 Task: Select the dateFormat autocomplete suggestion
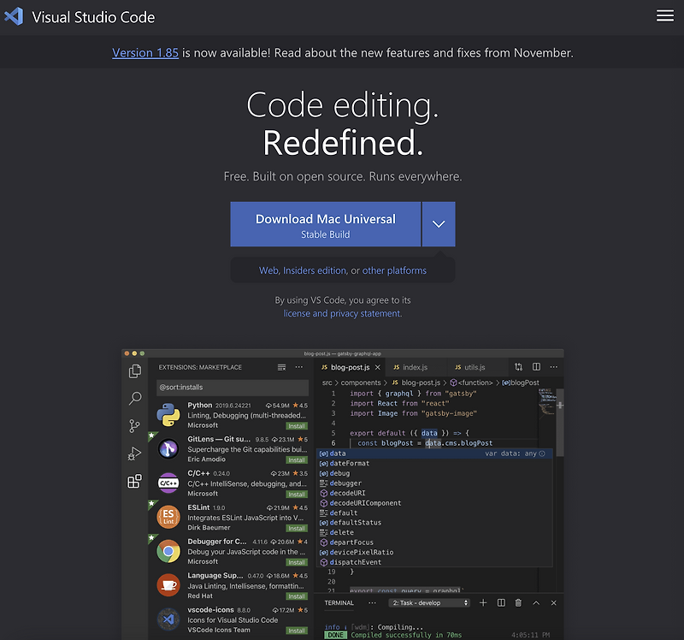click(435, 464)
